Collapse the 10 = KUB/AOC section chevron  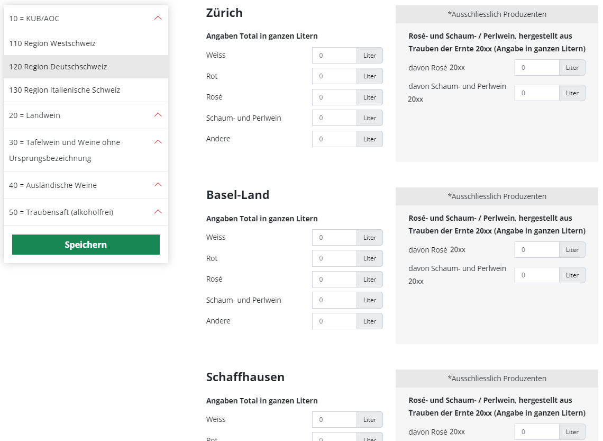pos(158,18)
